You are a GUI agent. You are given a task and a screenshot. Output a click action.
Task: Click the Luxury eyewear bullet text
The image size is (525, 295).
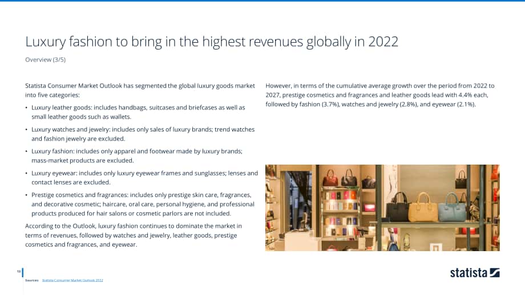144,178
